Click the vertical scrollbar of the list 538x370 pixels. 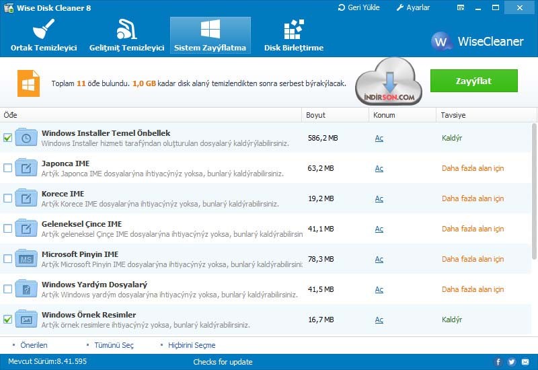pyautogui.click(x=534, y=191)
